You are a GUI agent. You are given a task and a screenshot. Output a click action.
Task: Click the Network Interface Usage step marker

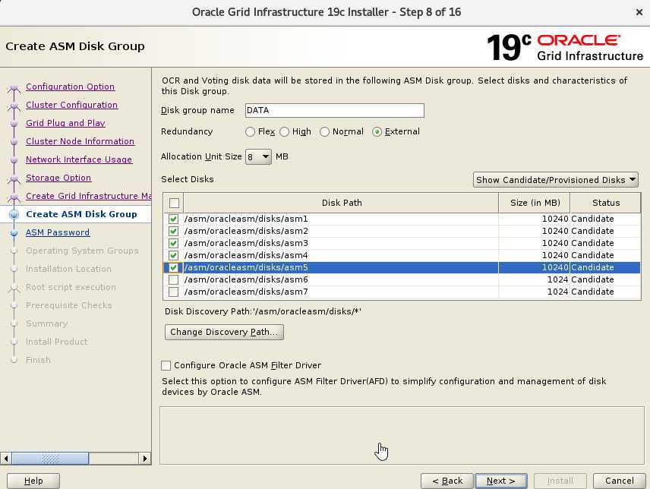(x=14, y=160)
